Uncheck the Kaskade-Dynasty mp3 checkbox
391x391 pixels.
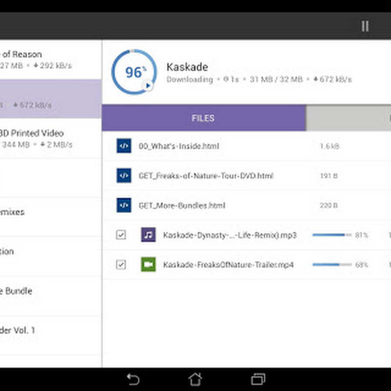[x=121, y=235]
